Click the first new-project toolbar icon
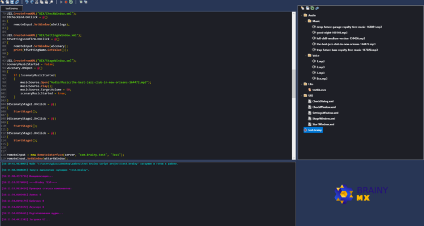 tap(2, 2)
